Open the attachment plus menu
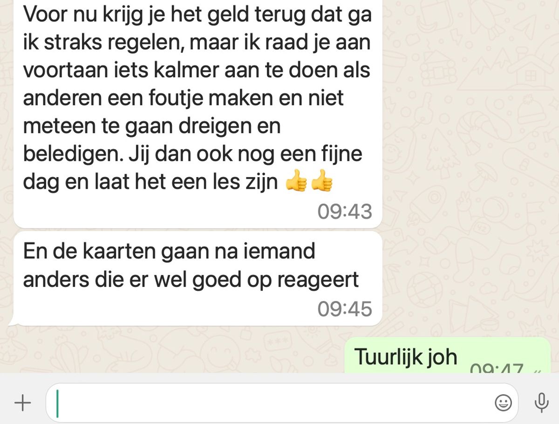The image size is (559, 424). [x=22, y=403]
